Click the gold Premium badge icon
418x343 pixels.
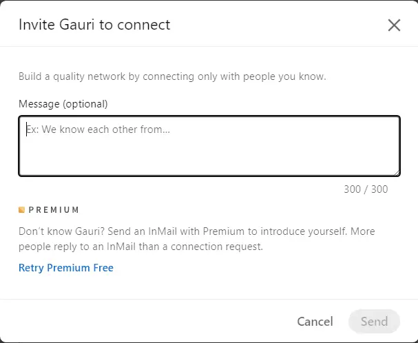(x=22, y=210)
